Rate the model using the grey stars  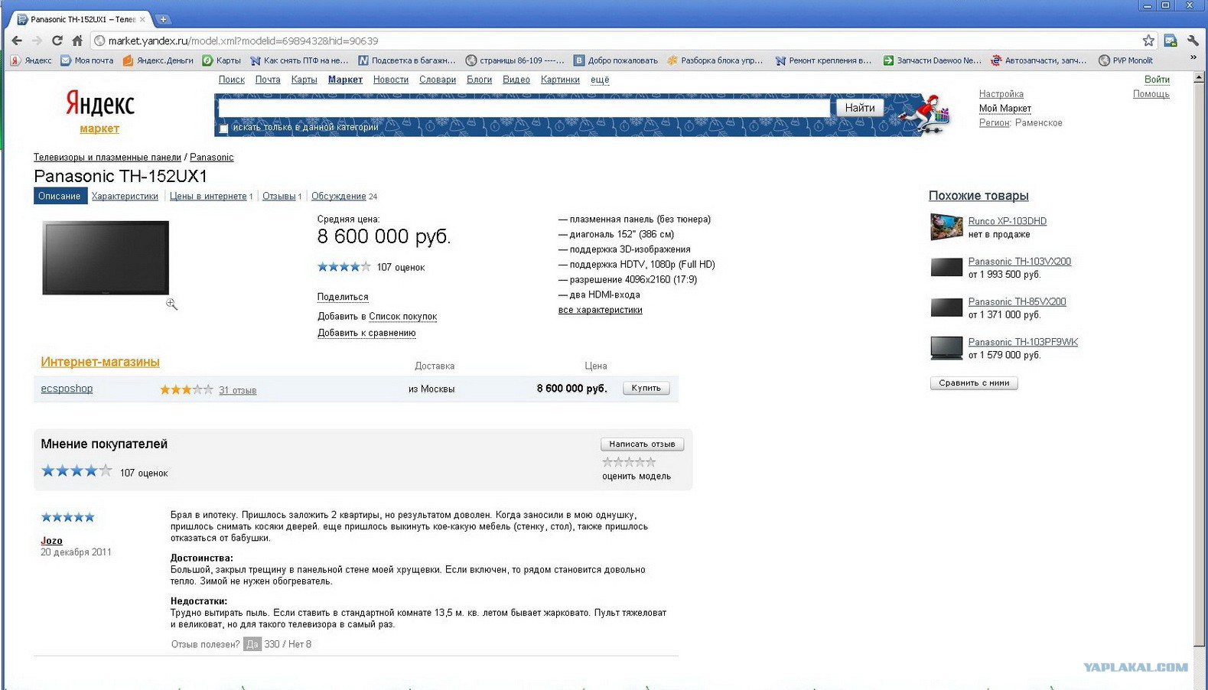point(629,462)
